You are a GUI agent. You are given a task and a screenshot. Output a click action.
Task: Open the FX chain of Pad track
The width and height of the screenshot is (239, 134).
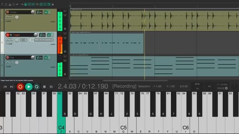pos(46,58)
